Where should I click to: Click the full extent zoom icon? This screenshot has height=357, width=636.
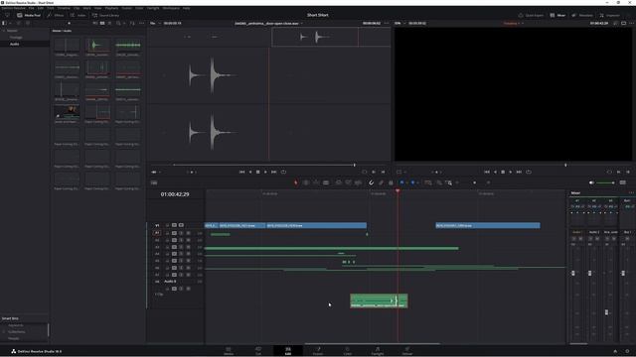(x=428, y=182)
